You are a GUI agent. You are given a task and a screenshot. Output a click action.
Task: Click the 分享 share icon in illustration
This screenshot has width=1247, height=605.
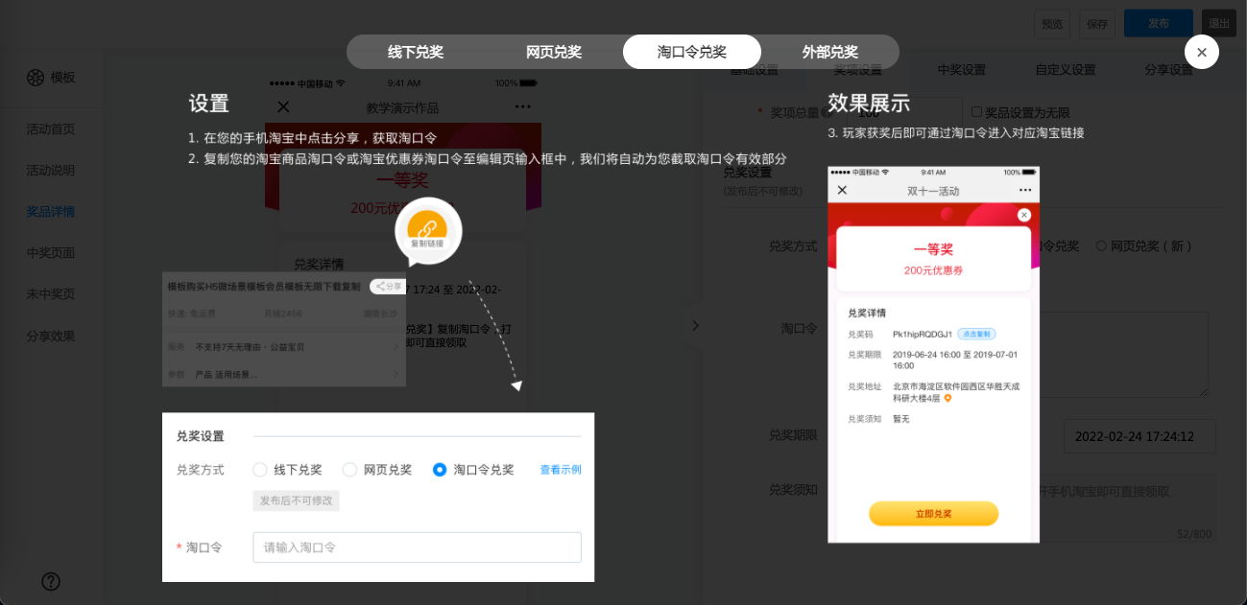coord(388,286)
